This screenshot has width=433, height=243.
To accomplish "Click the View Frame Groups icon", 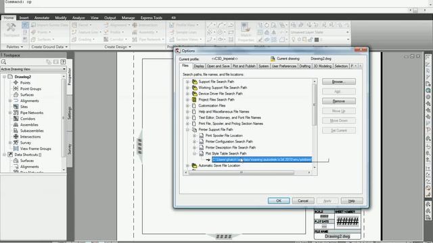I will (16, 148).
